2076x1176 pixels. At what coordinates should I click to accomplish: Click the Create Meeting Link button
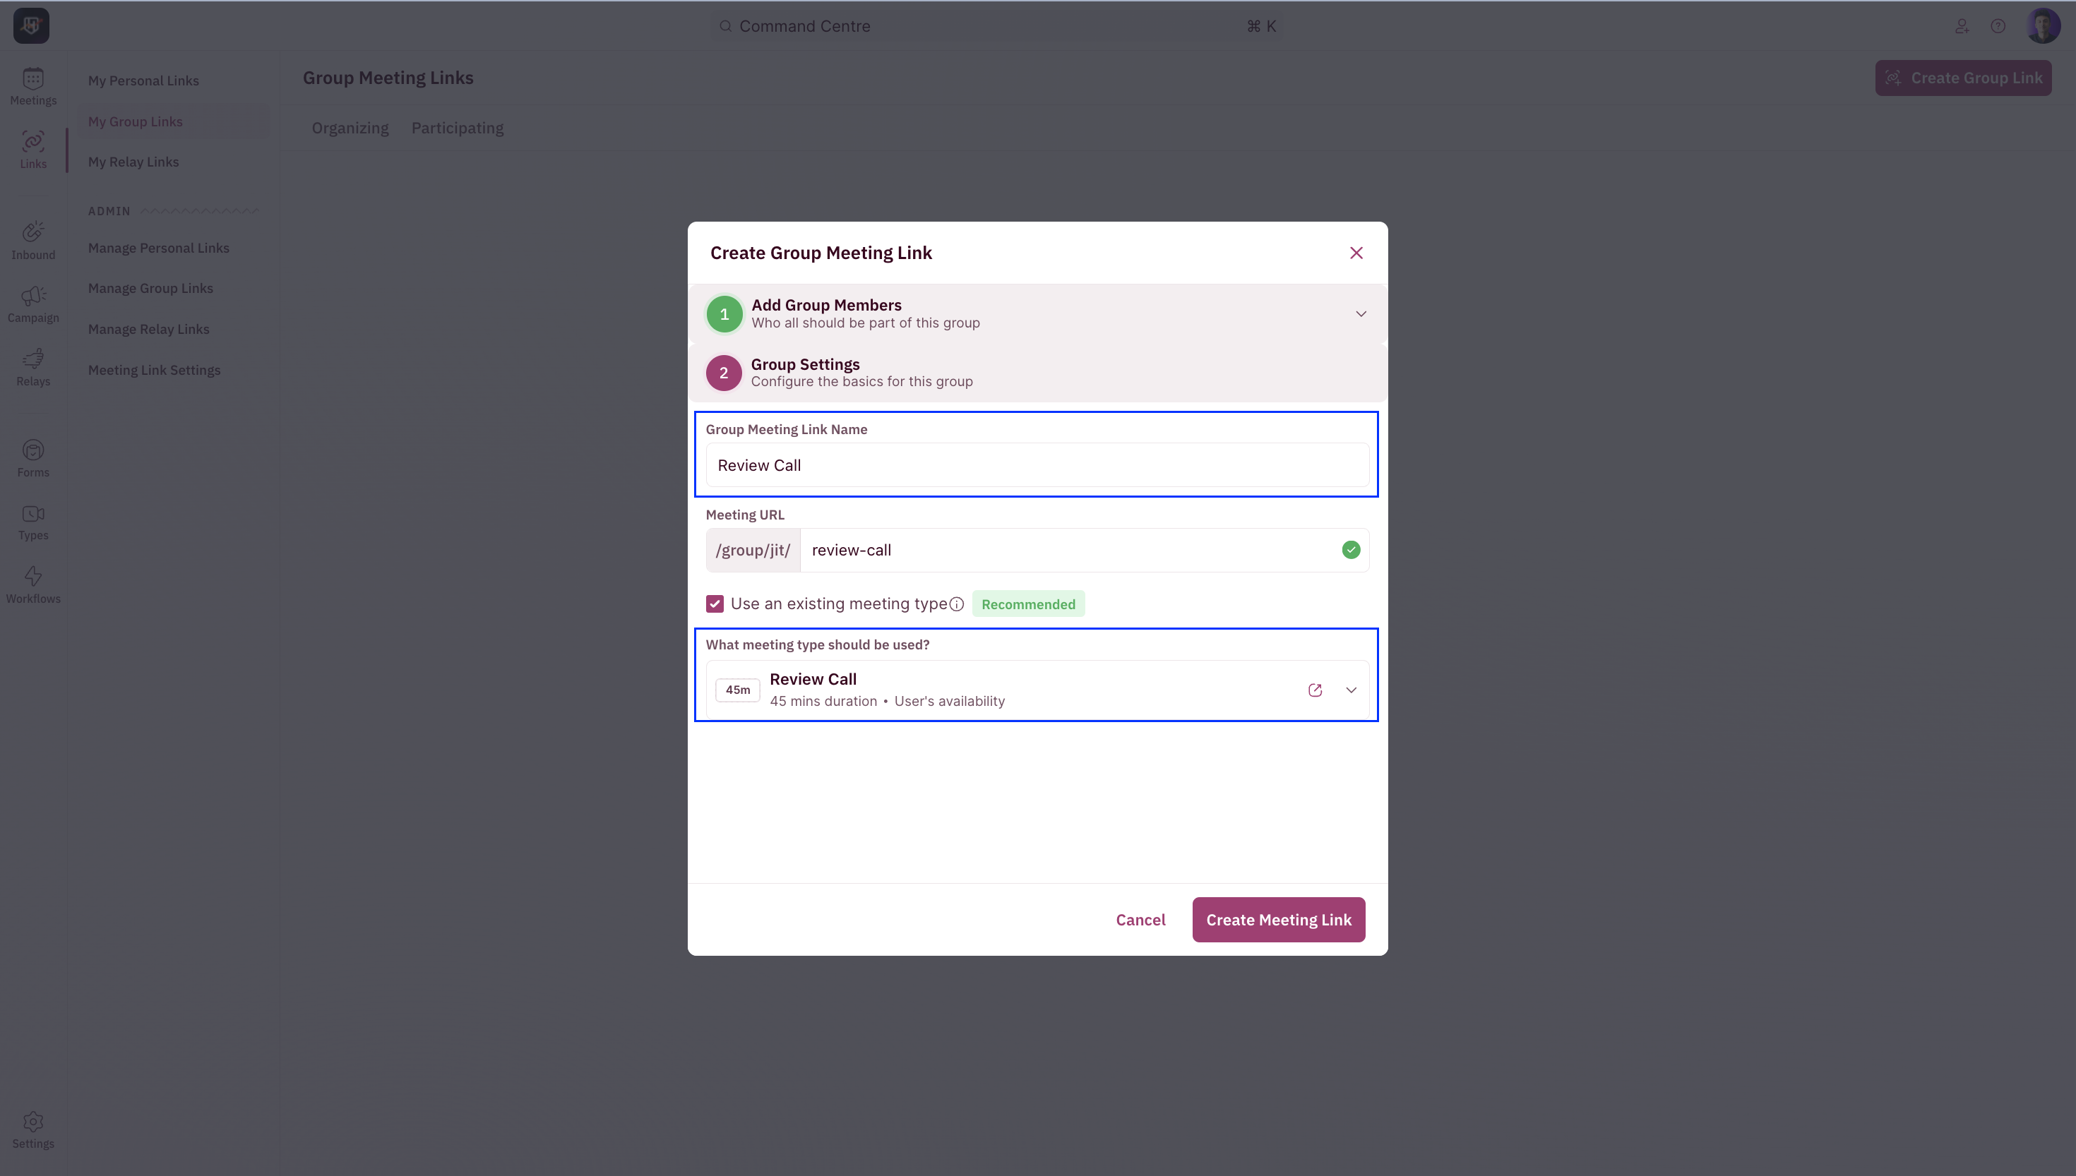(x=1278, y=919)
